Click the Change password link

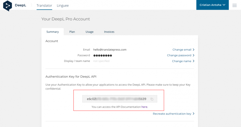(x=179, y=55)
